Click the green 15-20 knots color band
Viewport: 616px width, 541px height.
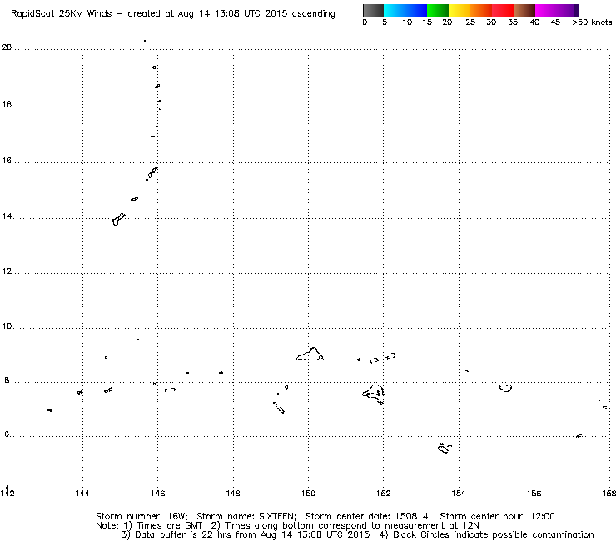click(x=438, y=10)
